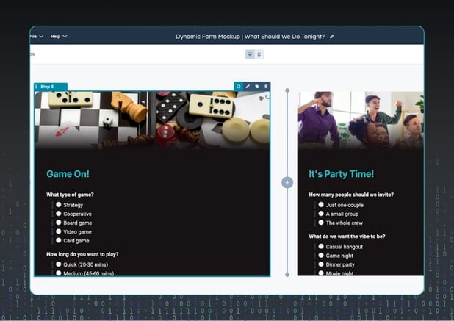Select Just one couple radio option

pyautogui.click(x=321, y=205)
